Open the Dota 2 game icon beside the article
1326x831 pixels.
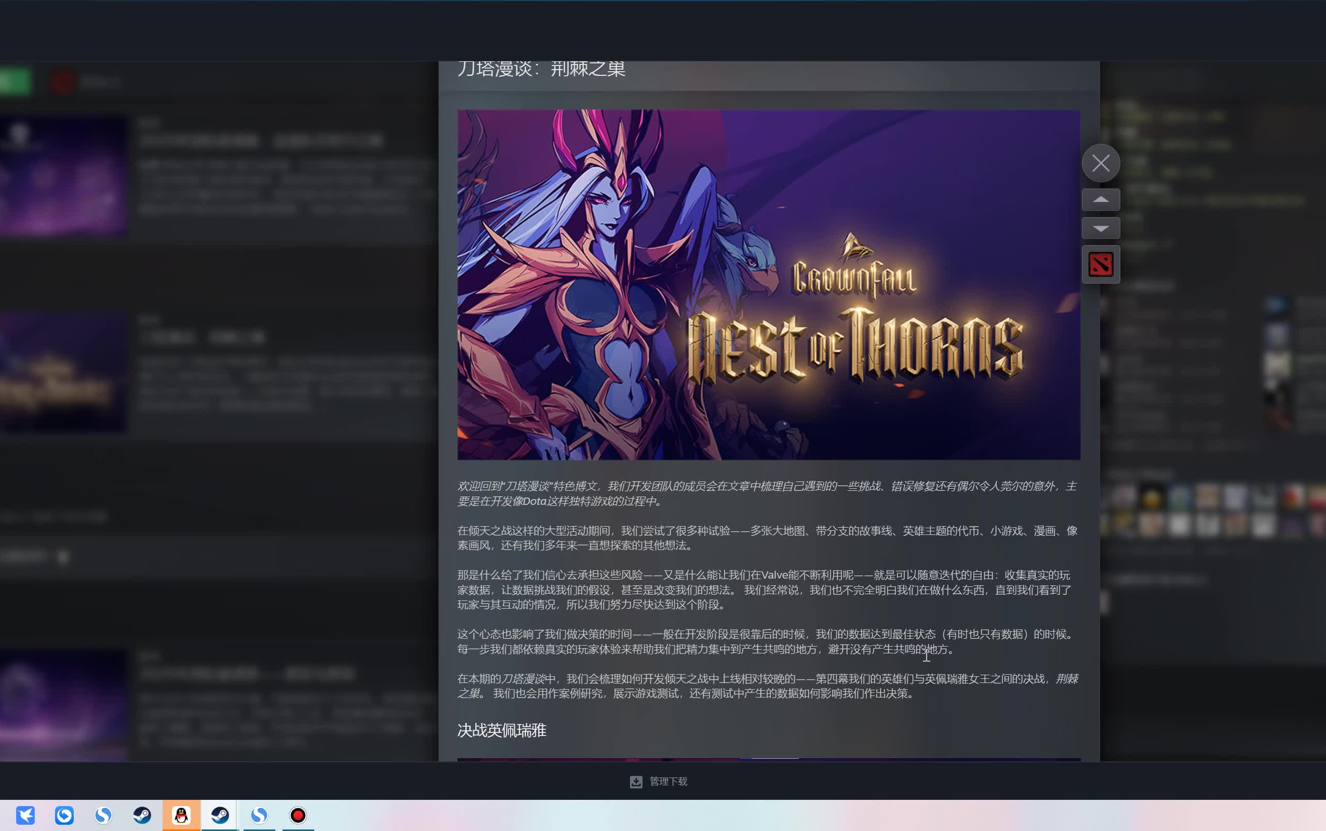[1100, 264]
